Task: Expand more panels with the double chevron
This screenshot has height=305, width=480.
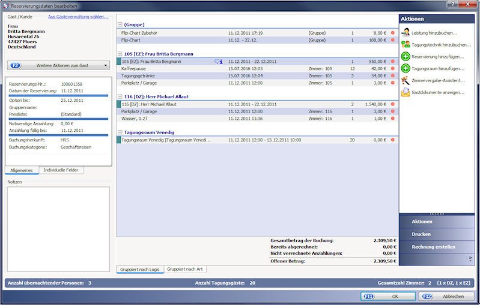Action: click(470, 259)
